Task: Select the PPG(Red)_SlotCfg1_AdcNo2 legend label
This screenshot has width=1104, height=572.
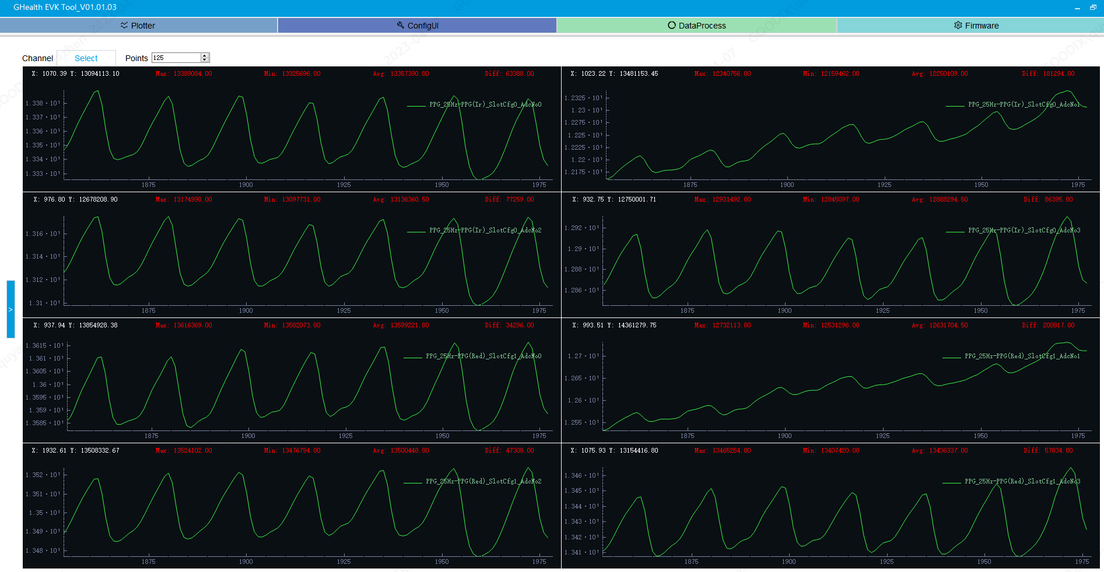Action: (x=483, y=482)
